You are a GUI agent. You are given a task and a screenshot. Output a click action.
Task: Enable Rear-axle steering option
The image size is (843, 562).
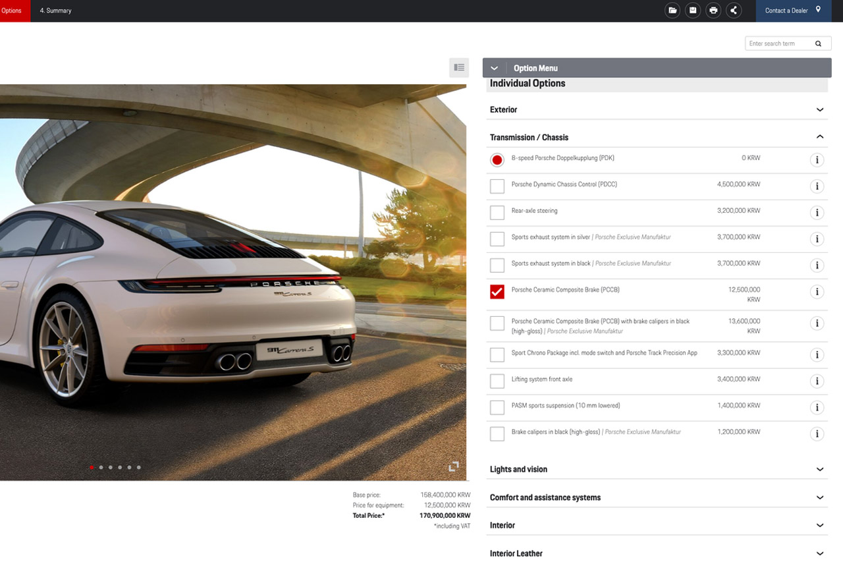point(497,213)
